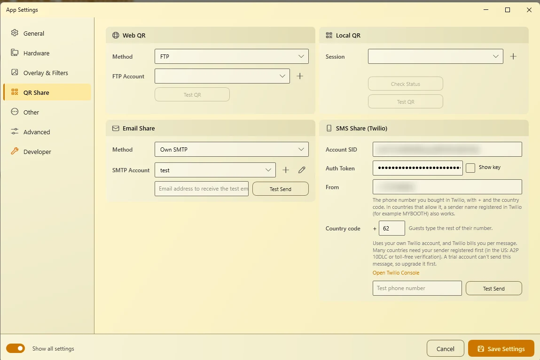This screenshot has height=360, width=540.
Task: Minimize the App Settings window
Action: click(486, 10)
